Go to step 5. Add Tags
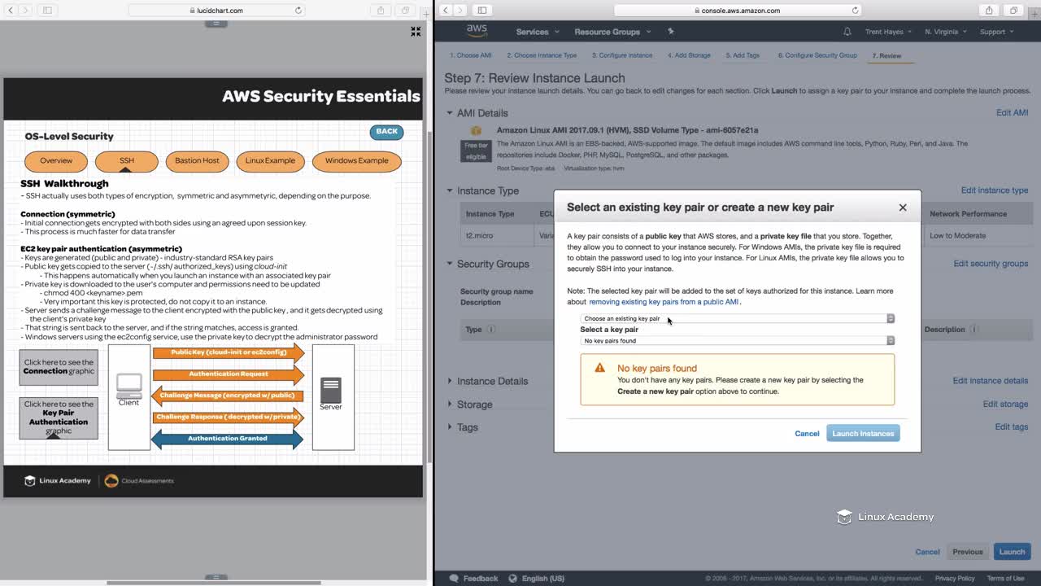Image resolution: width=1041 pixels, height=586 pixels. click(743, 55)
